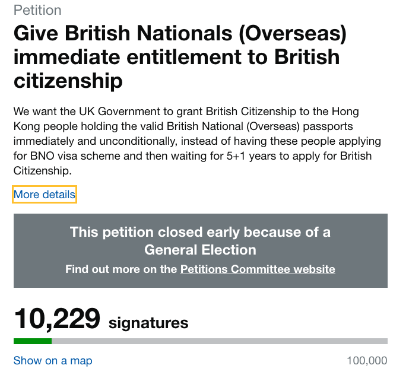409x378 pixels.
Task: Click the 100,000 signature target number
Action: point(367,360)
